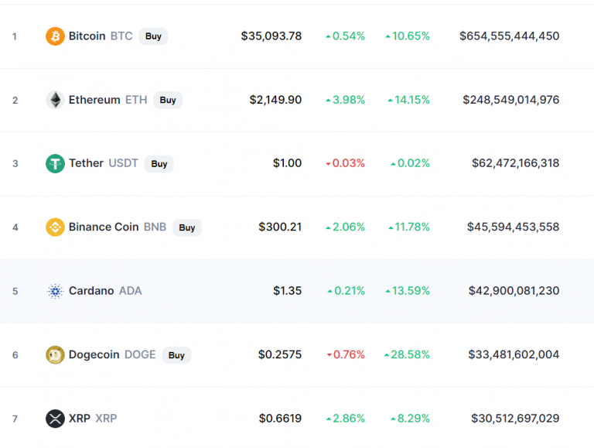Click the blue Cardano logo icon
Screen dimensions: 594x448
pyautogui.click(x=55, y=291)
